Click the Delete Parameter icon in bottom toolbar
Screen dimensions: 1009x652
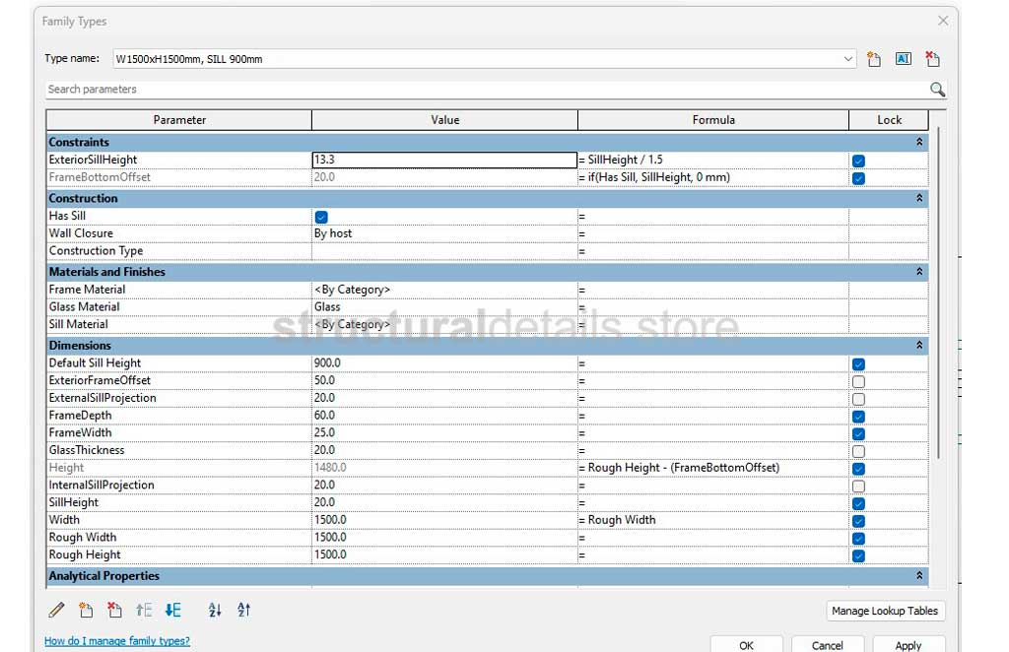point(114,611)
